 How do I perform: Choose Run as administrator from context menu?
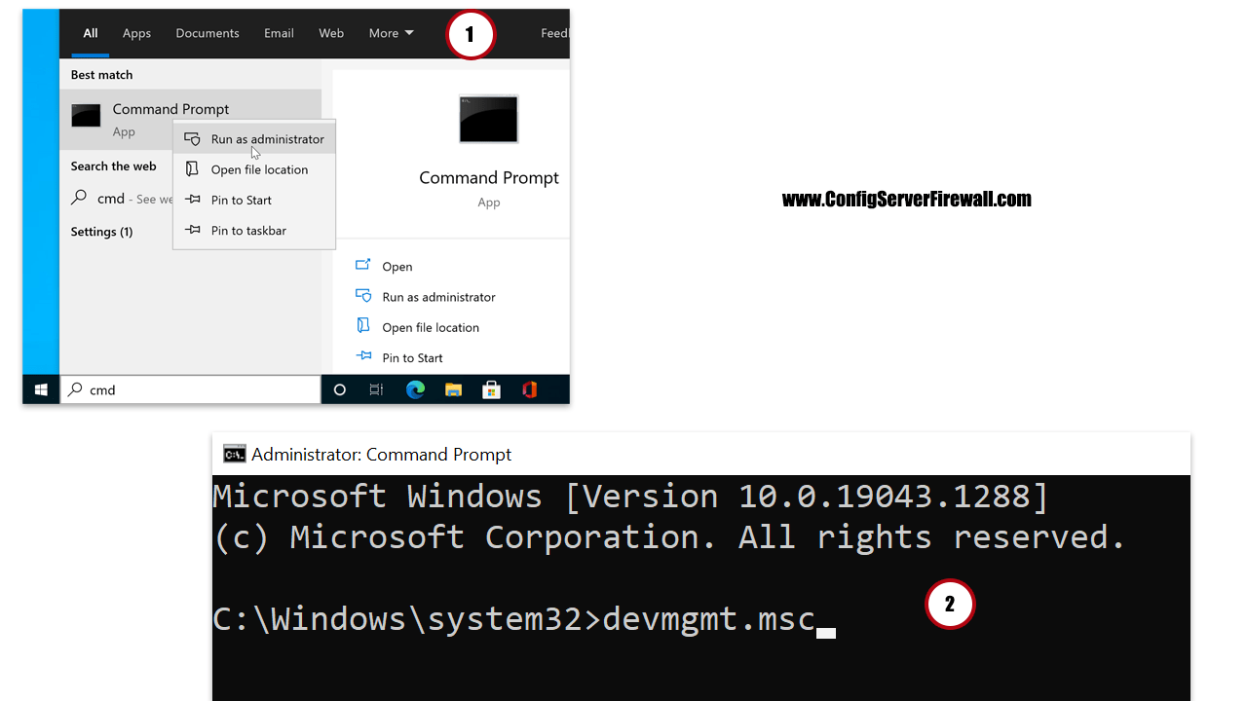(x=266, y=138)
